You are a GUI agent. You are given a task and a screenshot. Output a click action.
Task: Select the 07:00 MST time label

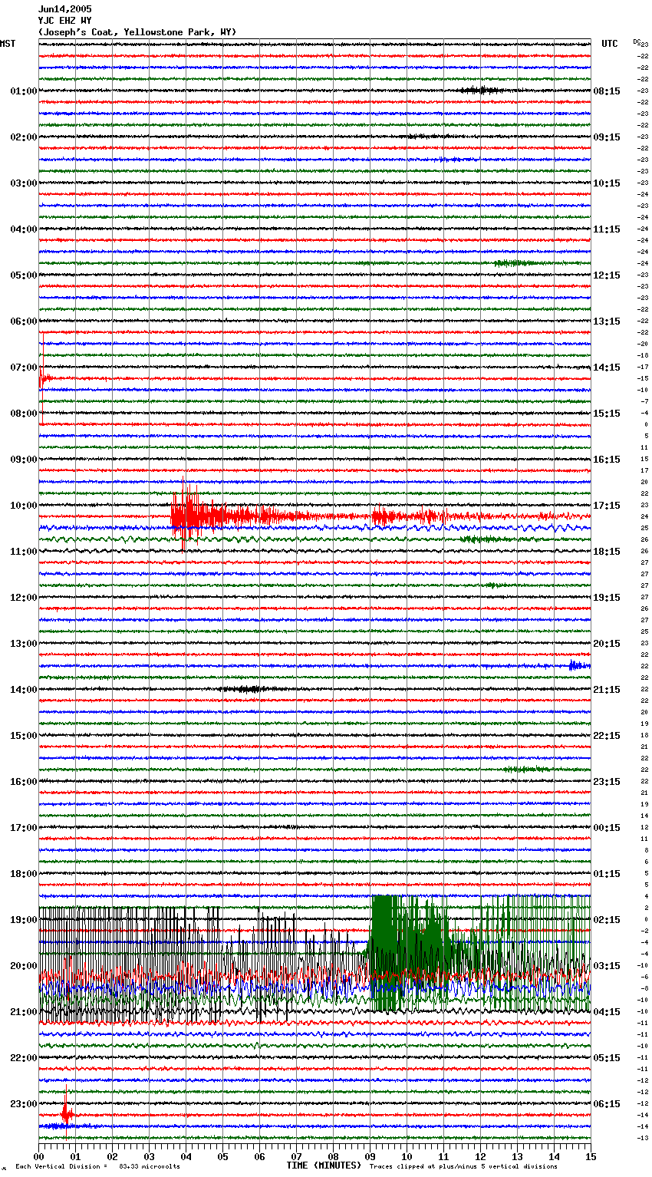click(24, 368)
